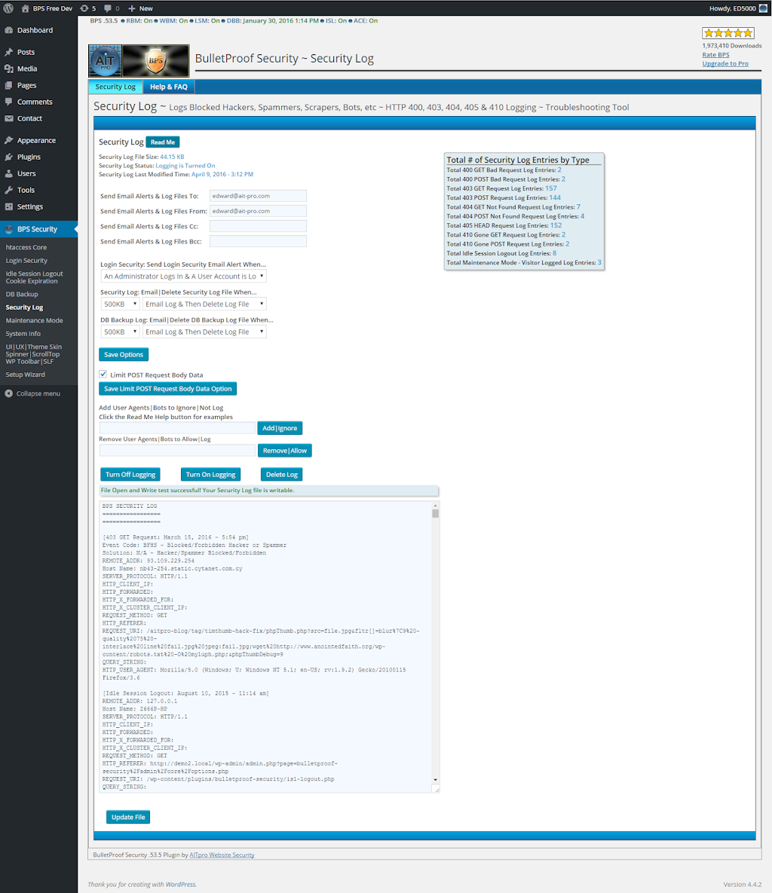Click the BPS shield logo image
The width and height of the screenshot is (772, 893).
155,60
